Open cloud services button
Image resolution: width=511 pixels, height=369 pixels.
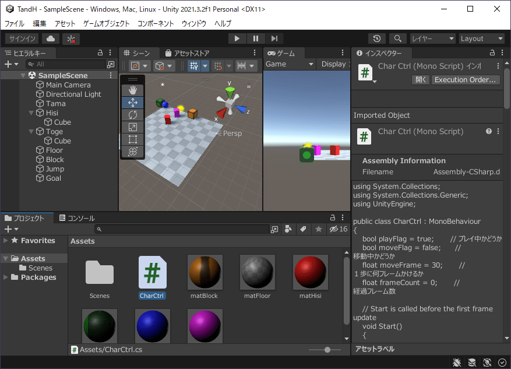(x=51, y=39)
